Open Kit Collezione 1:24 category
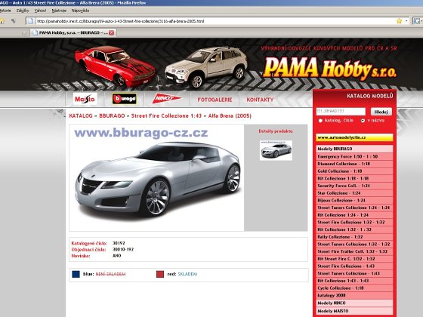This screenshot has height=317, width=423. (354, 215)
